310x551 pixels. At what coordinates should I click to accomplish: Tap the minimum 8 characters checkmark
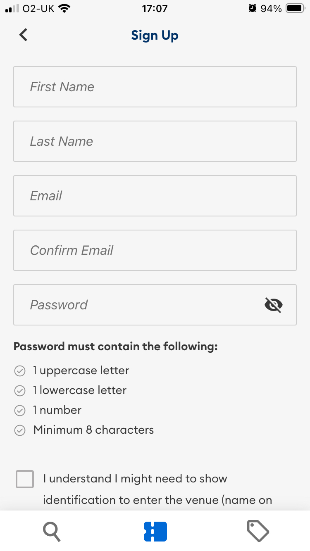point(20,430)
